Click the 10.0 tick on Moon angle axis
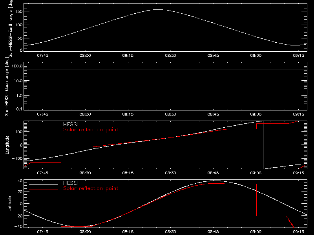The image size is (314, 235). tap(18, 81)
